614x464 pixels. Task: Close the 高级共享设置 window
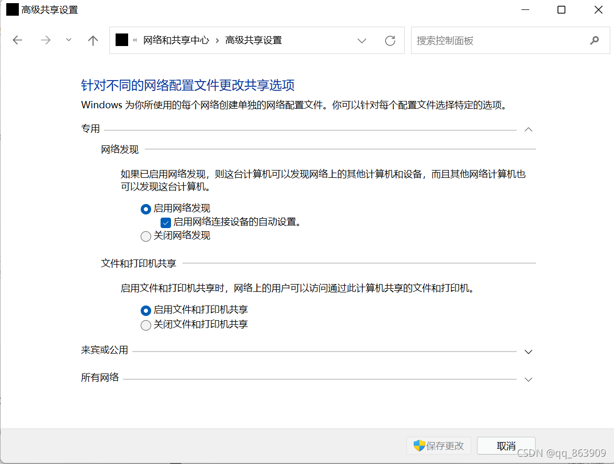coord(598,10)
